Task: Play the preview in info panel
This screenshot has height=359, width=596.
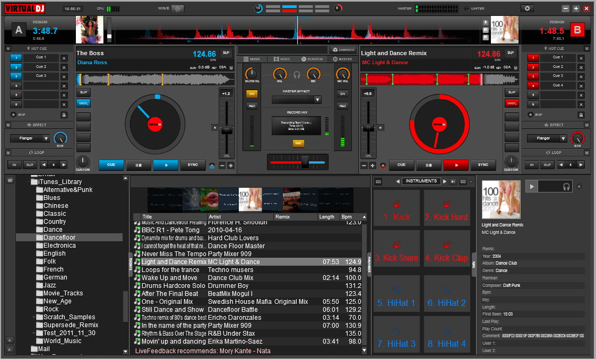Action: coord(532,187)
